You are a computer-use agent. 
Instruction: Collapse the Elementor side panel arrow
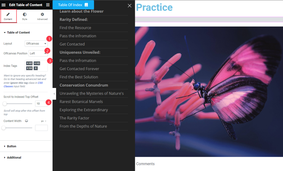54,94
